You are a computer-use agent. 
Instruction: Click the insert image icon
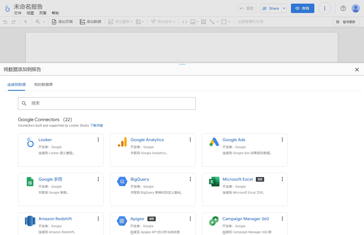tap(193, 22)
